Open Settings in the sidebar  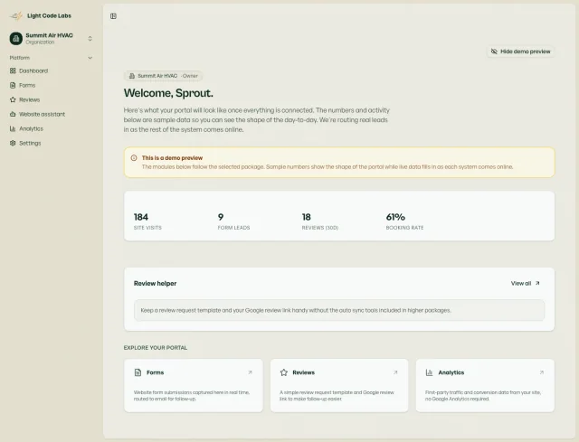(51, 143)
